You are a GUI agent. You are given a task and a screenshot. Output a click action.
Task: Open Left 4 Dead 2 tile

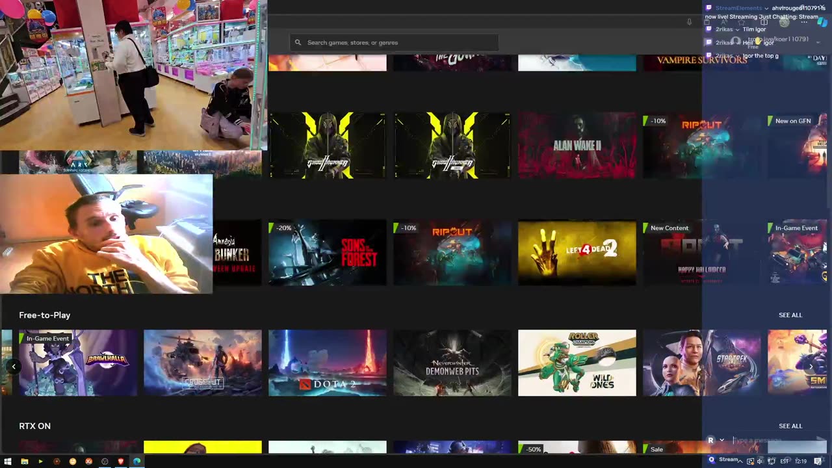pyautogui.click(x=577, y=253)
